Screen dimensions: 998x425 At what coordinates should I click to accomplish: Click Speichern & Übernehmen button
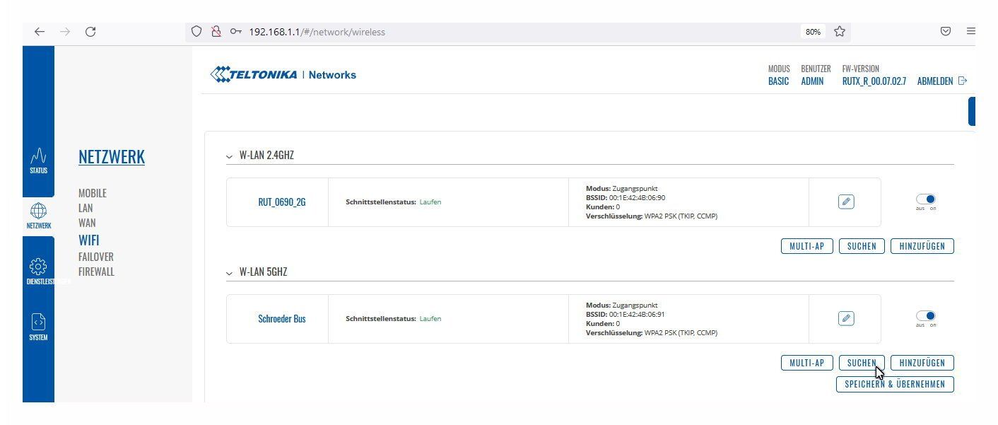click(x=895, y=384)
